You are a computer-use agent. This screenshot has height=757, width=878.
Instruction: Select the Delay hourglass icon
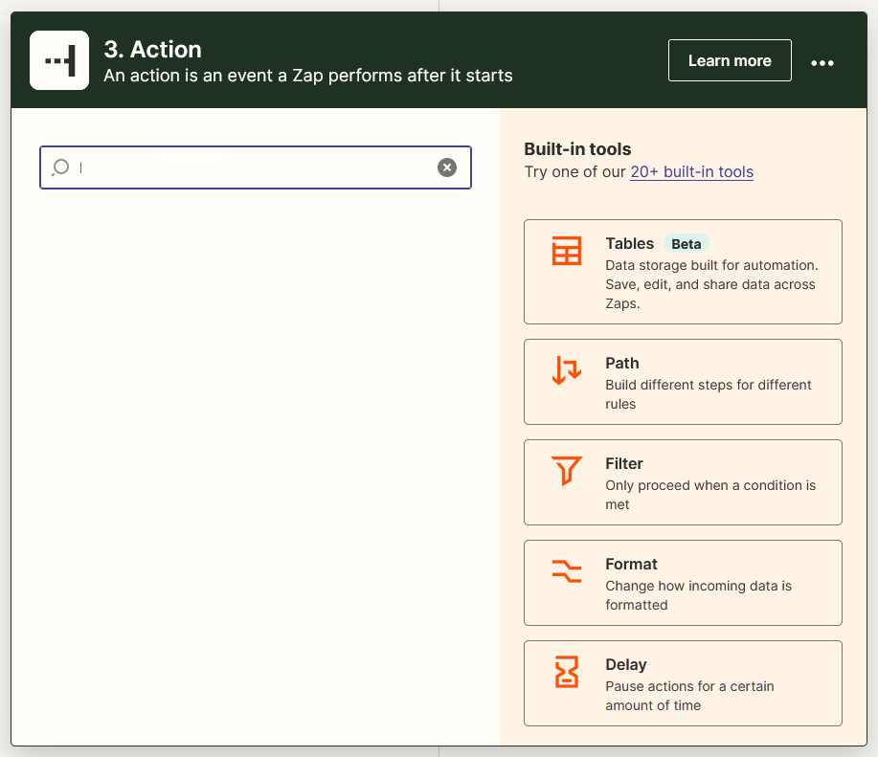tap(567, 672)
